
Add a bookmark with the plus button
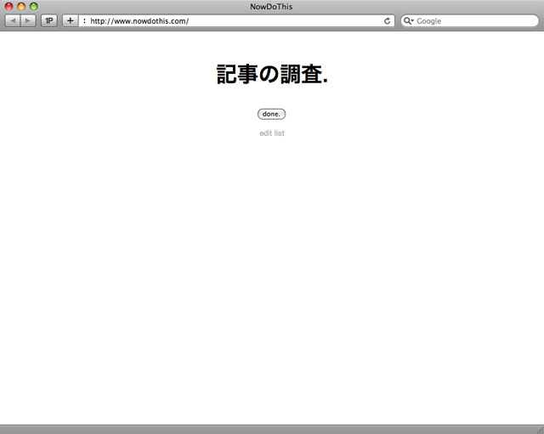point(71,20)
